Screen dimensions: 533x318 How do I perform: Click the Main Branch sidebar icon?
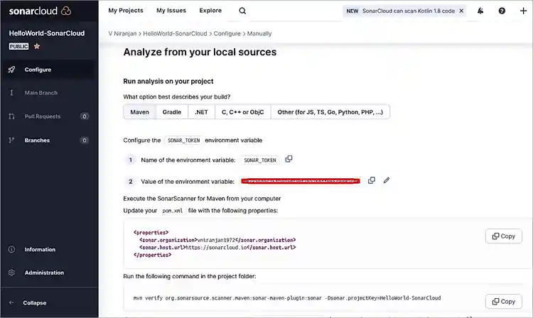[x=11, y=93]
